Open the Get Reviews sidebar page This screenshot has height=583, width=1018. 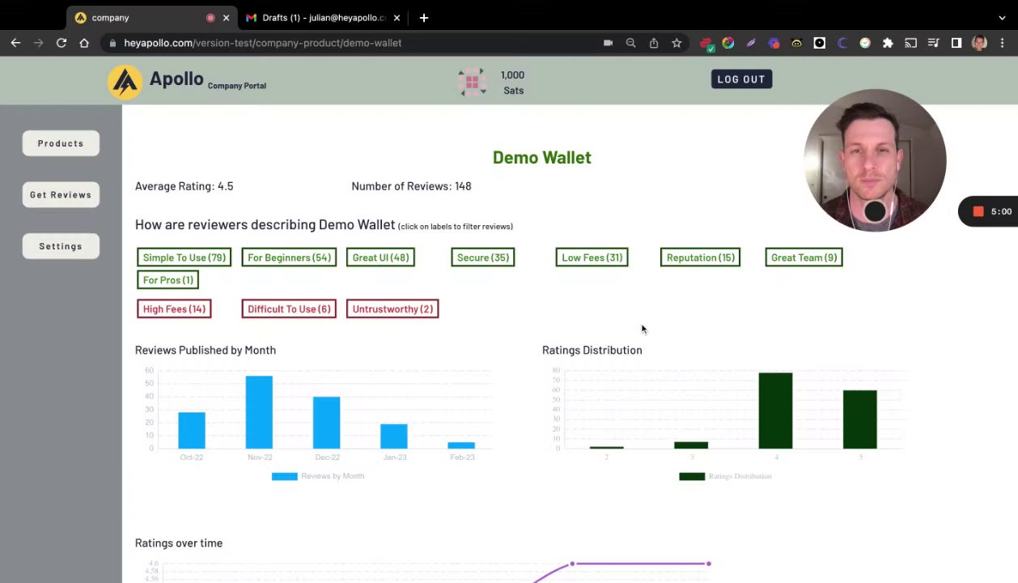click(61, 195)
